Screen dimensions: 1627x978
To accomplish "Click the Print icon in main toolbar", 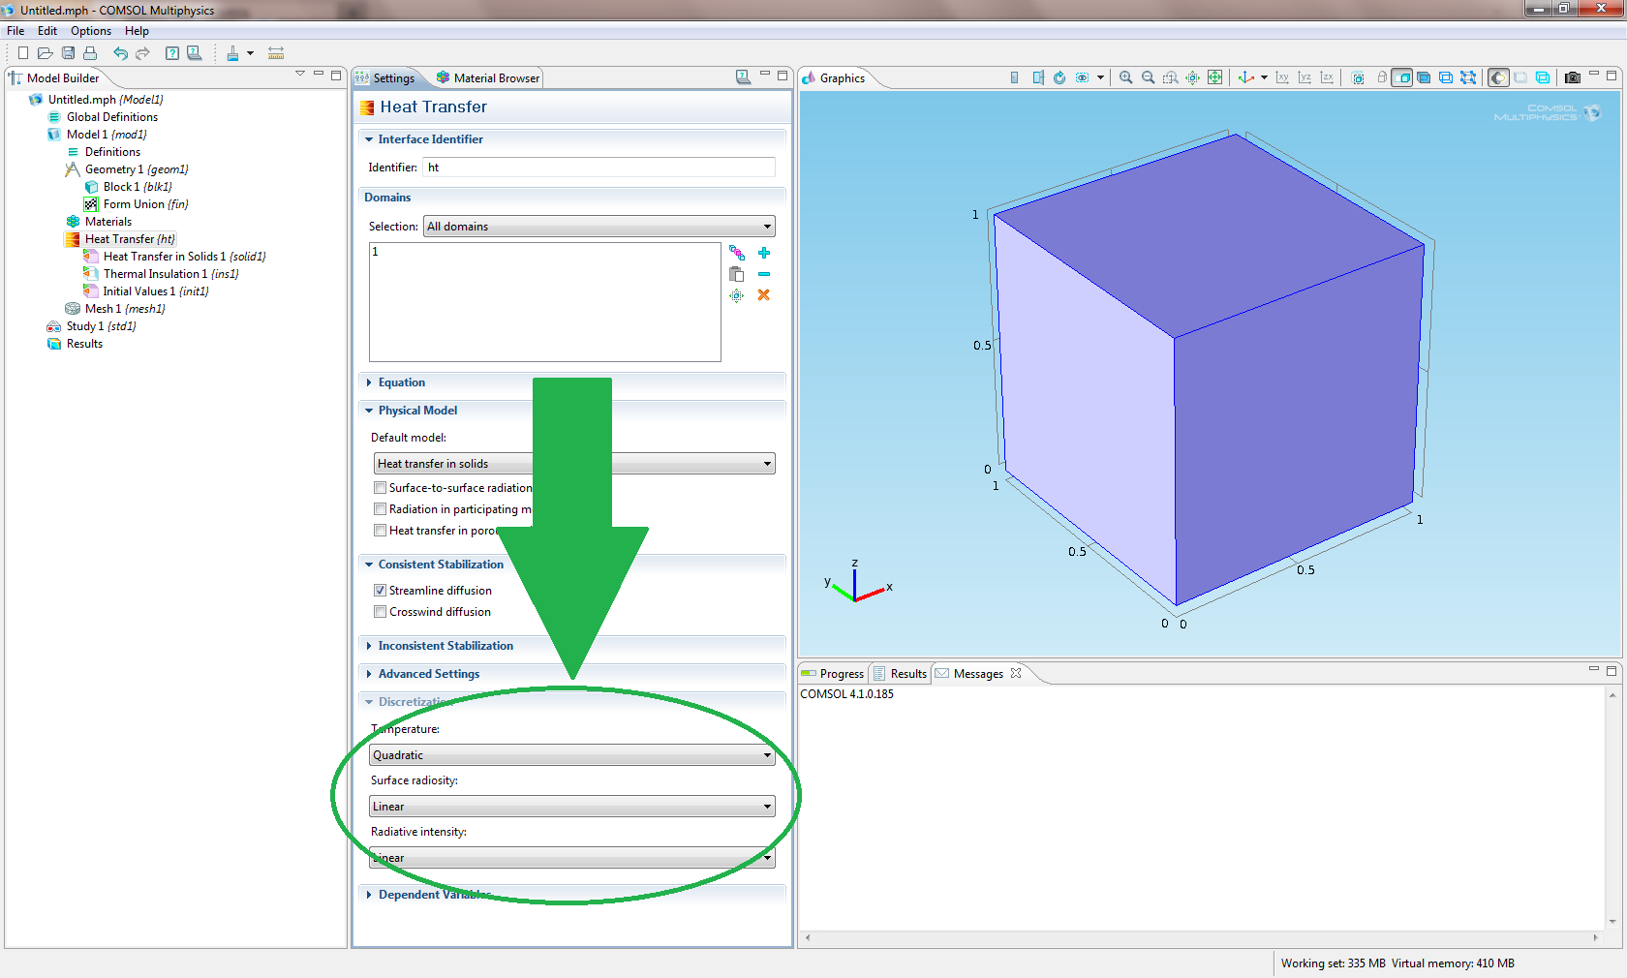I will pyautogui.click(x=90, y=53).
